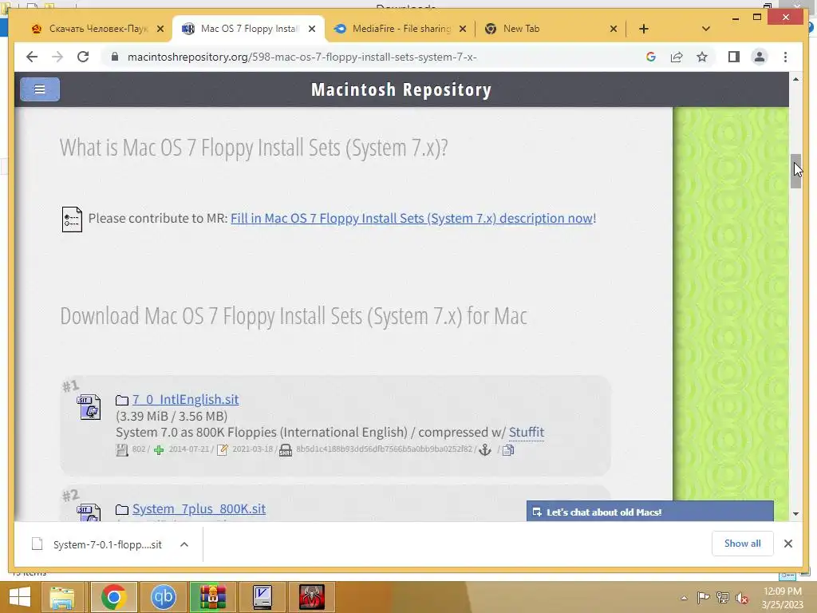Open File Explorer from taskbar
Viewport: 817px width, 613px height.
pyautogui.click(x=62, y=597)
